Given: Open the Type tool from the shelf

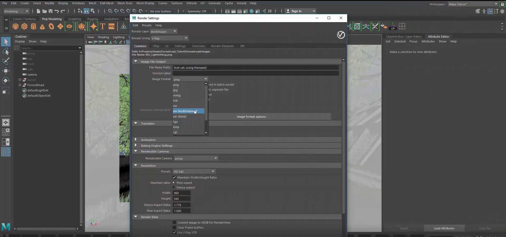Looking at the screenshot, I should (102, 26).
